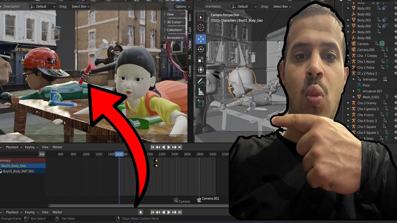Click the Animation row's data icon
The width and height of the screenshot is (397, 223).
[385, 79]
